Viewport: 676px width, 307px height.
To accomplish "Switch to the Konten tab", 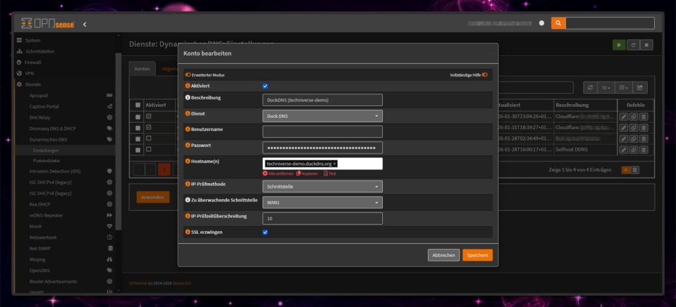I will click(x=142, y=69).
